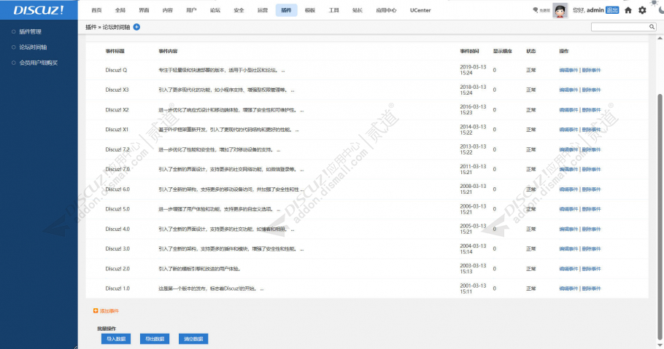
Task: Click the DISCUZ! logo
Action: click(39, 10)
